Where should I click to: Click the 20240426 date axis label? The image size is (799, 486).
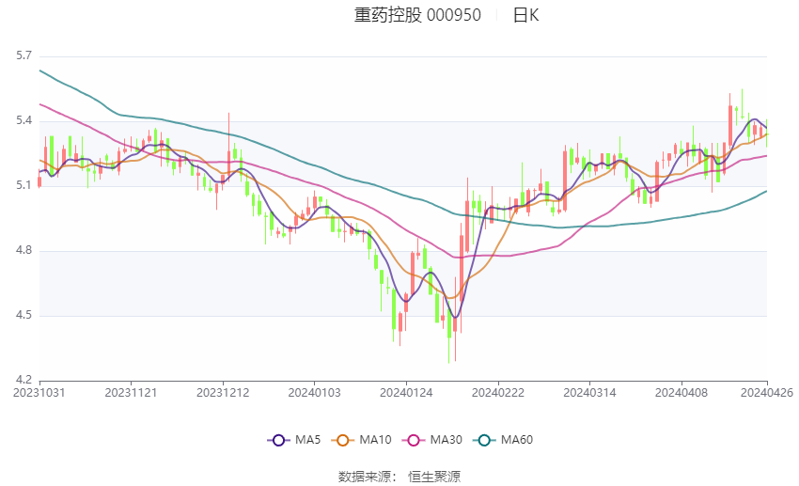click(x=767, y=393)
